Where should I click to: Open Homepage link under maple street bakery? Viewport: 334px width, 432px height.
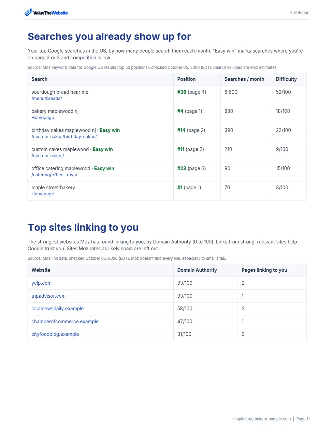tap(43, 194)
